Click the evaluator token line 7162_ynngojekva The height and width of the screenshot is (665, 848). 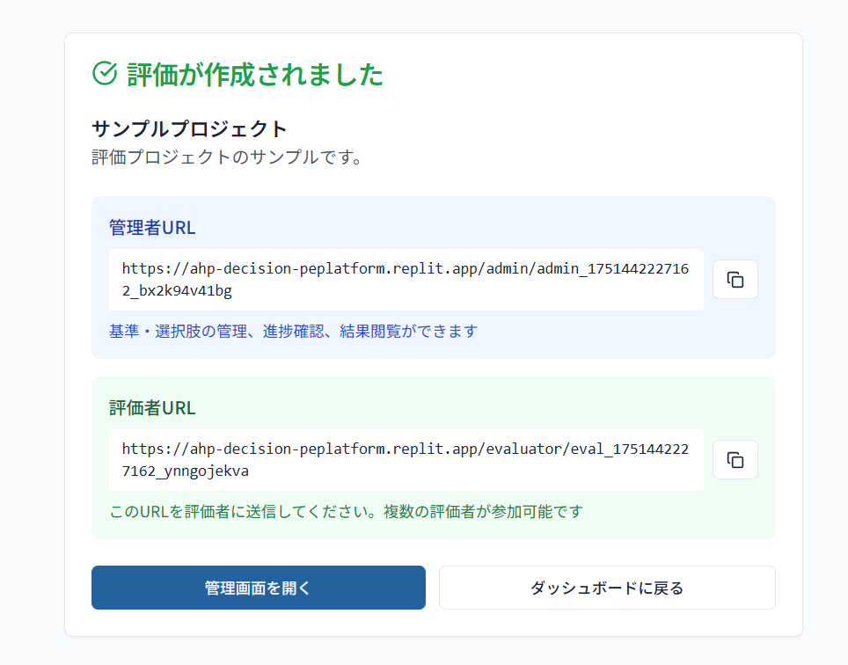click(186, 471)
